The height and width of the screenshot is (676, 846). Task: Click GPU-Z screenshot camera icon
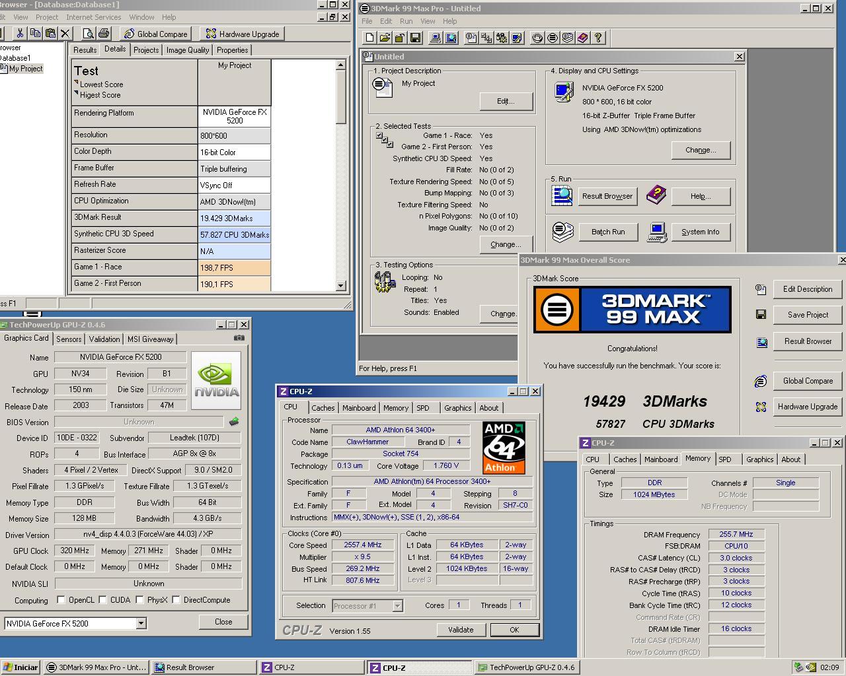point(239,338)
